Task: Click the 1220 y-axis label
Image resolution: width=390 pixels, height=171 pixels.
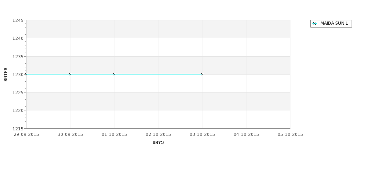Action: point(18,110)
